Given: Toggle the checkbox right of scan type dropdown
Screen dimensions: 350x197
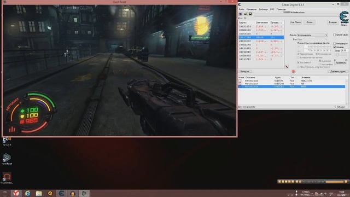Looking at the screenshot, I should [x=334, y=35].
